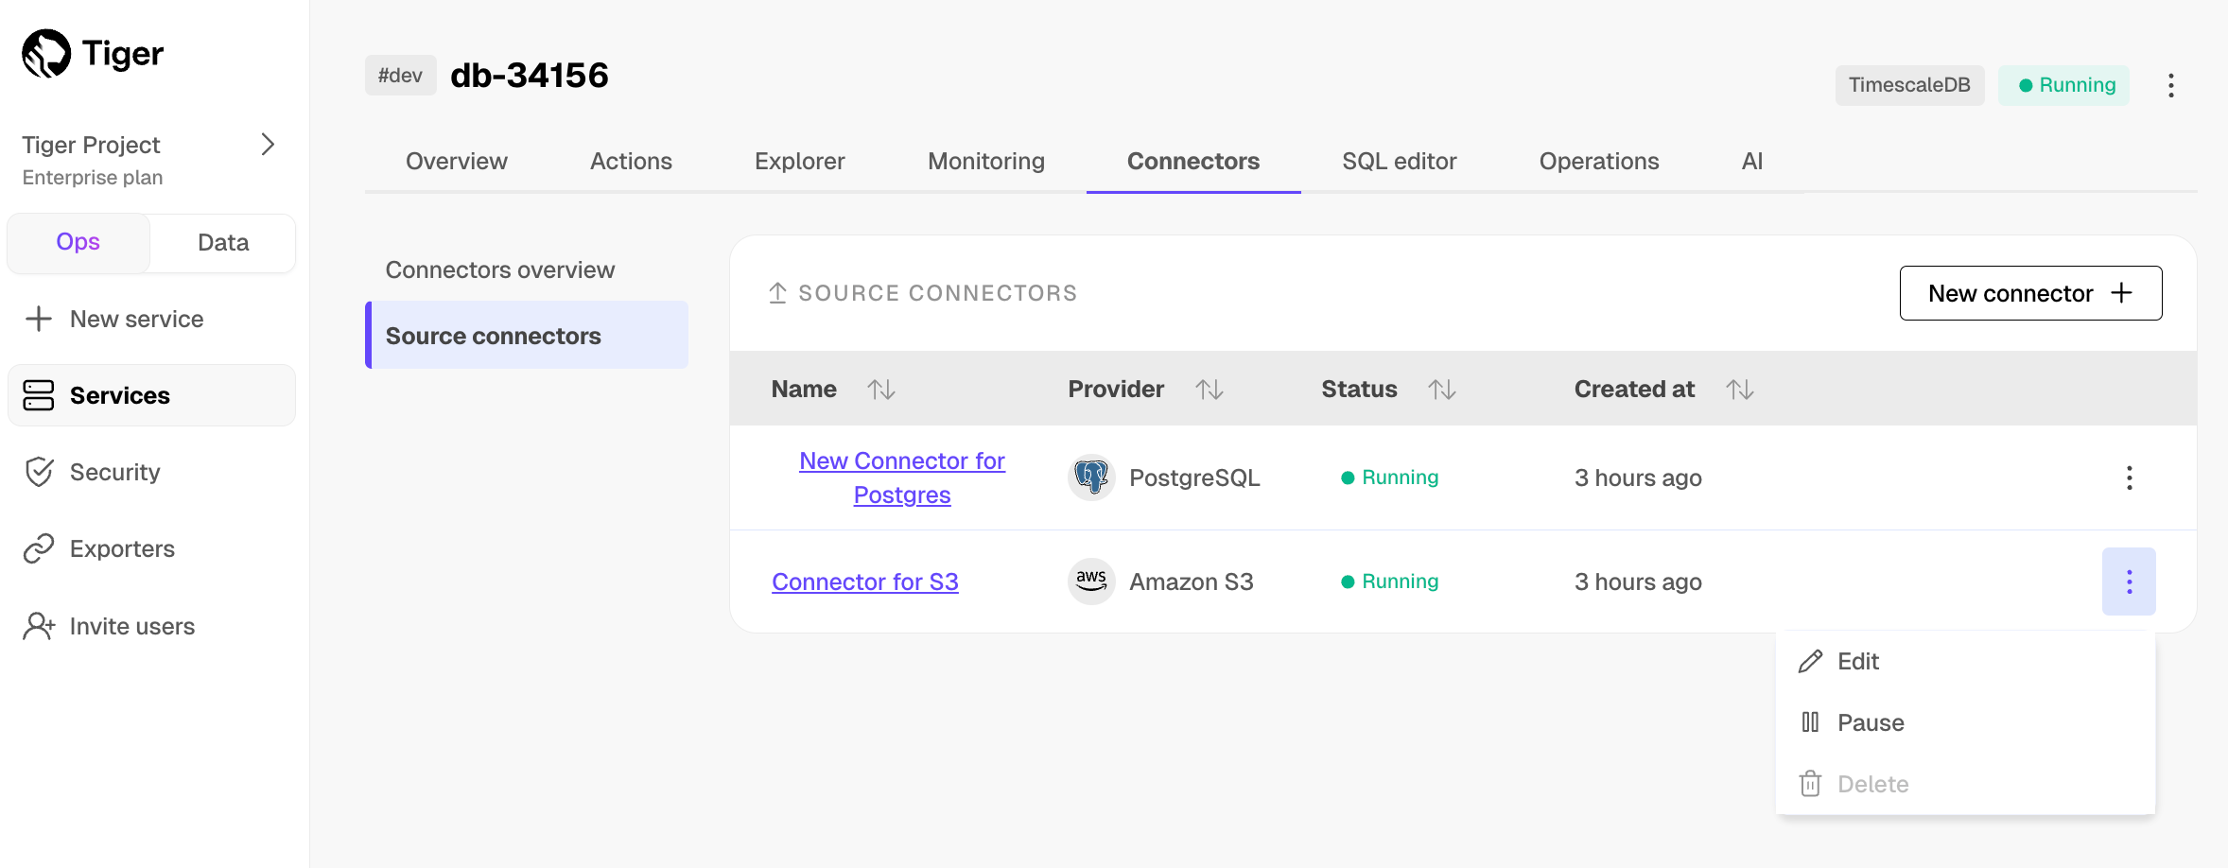This screenshot has width=2228, height=868.
Task: Sort table by Name column arrows
Action: (x=881, y=390)
